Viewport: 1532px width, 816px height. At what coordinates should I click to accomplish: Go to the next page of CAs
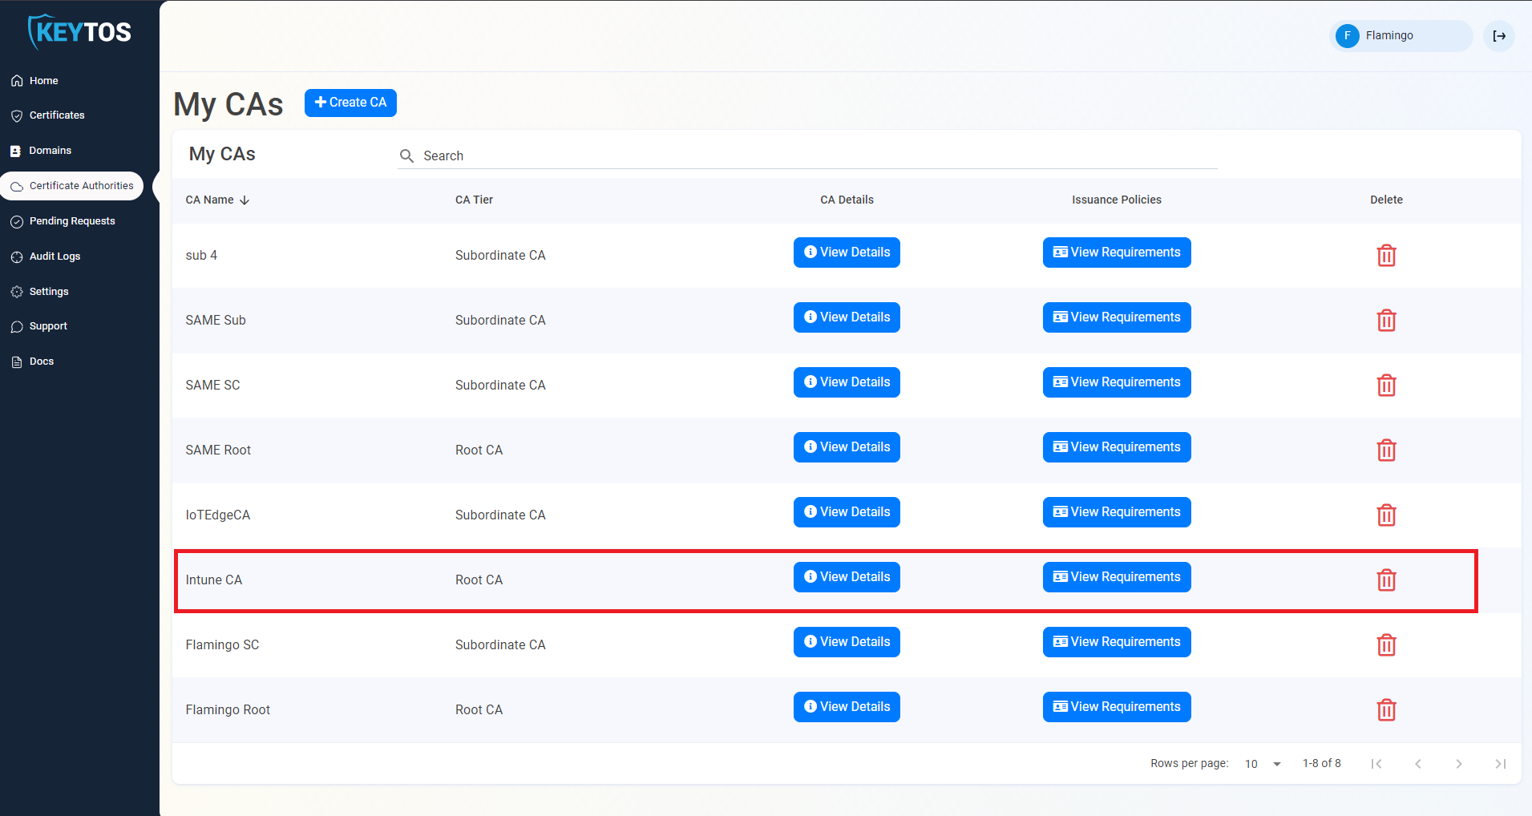point(1459,763)
